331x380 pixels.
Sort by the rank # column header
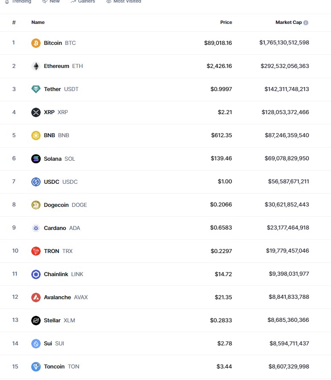click(14, 22)
